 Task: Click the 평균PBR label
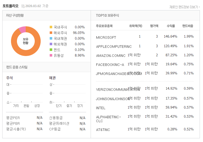[13, 123]
